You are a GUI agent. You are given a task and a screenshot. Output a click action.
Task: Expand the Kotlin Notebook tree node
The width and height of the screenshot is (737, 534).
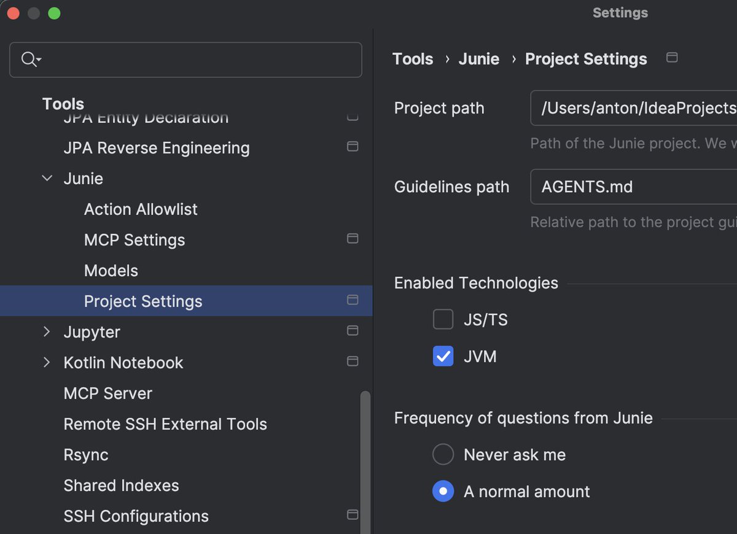point(47,363)
